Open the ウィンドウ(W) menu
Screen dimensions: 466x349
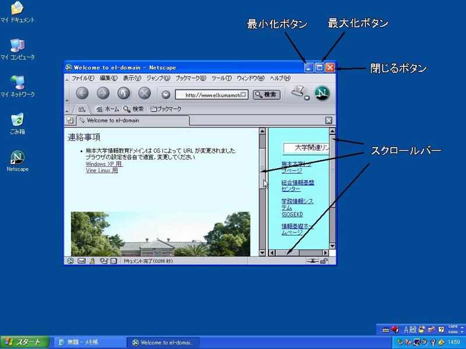pos(250,78)
